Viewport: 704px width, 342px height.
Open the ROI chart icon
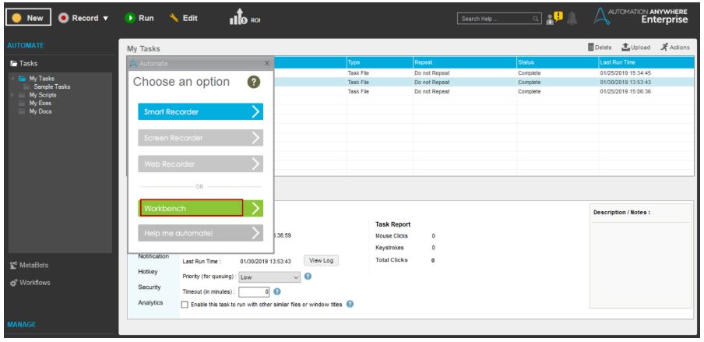pyautogui.click(x=245, y=18)
